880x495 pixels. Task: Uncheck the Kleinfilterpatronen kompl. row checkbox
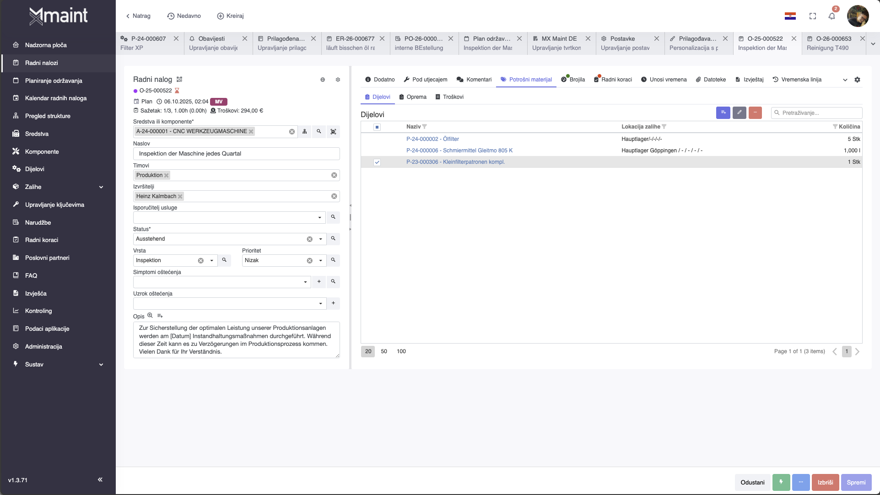[377, 162]
